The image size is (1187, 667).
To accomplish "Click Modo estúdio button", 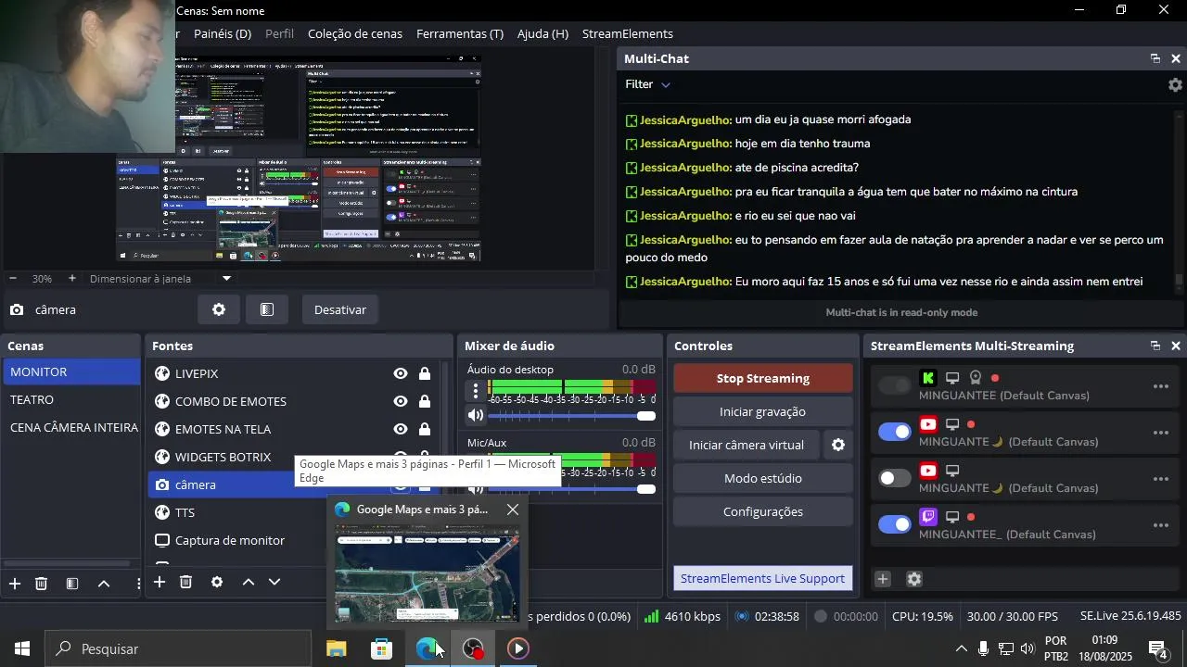I will click(763, 478).
